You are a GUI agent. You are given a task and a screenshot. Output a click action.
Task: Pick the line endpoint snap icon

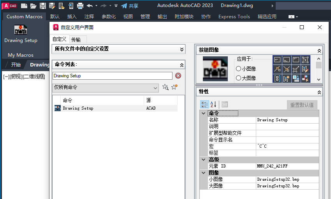[x=277, y=69]
